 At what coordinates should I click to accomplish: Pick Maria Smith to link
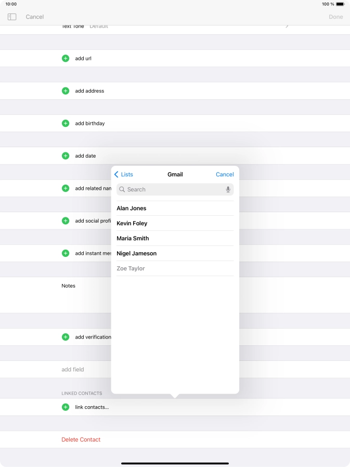[133, 239]
